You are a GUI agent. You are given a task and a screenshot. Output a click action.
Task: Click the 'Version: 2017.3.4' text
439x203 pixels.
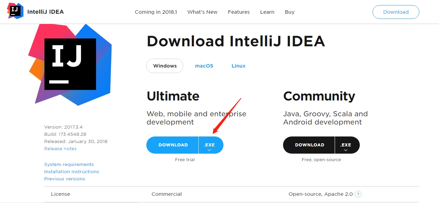(x=63, y=127)
